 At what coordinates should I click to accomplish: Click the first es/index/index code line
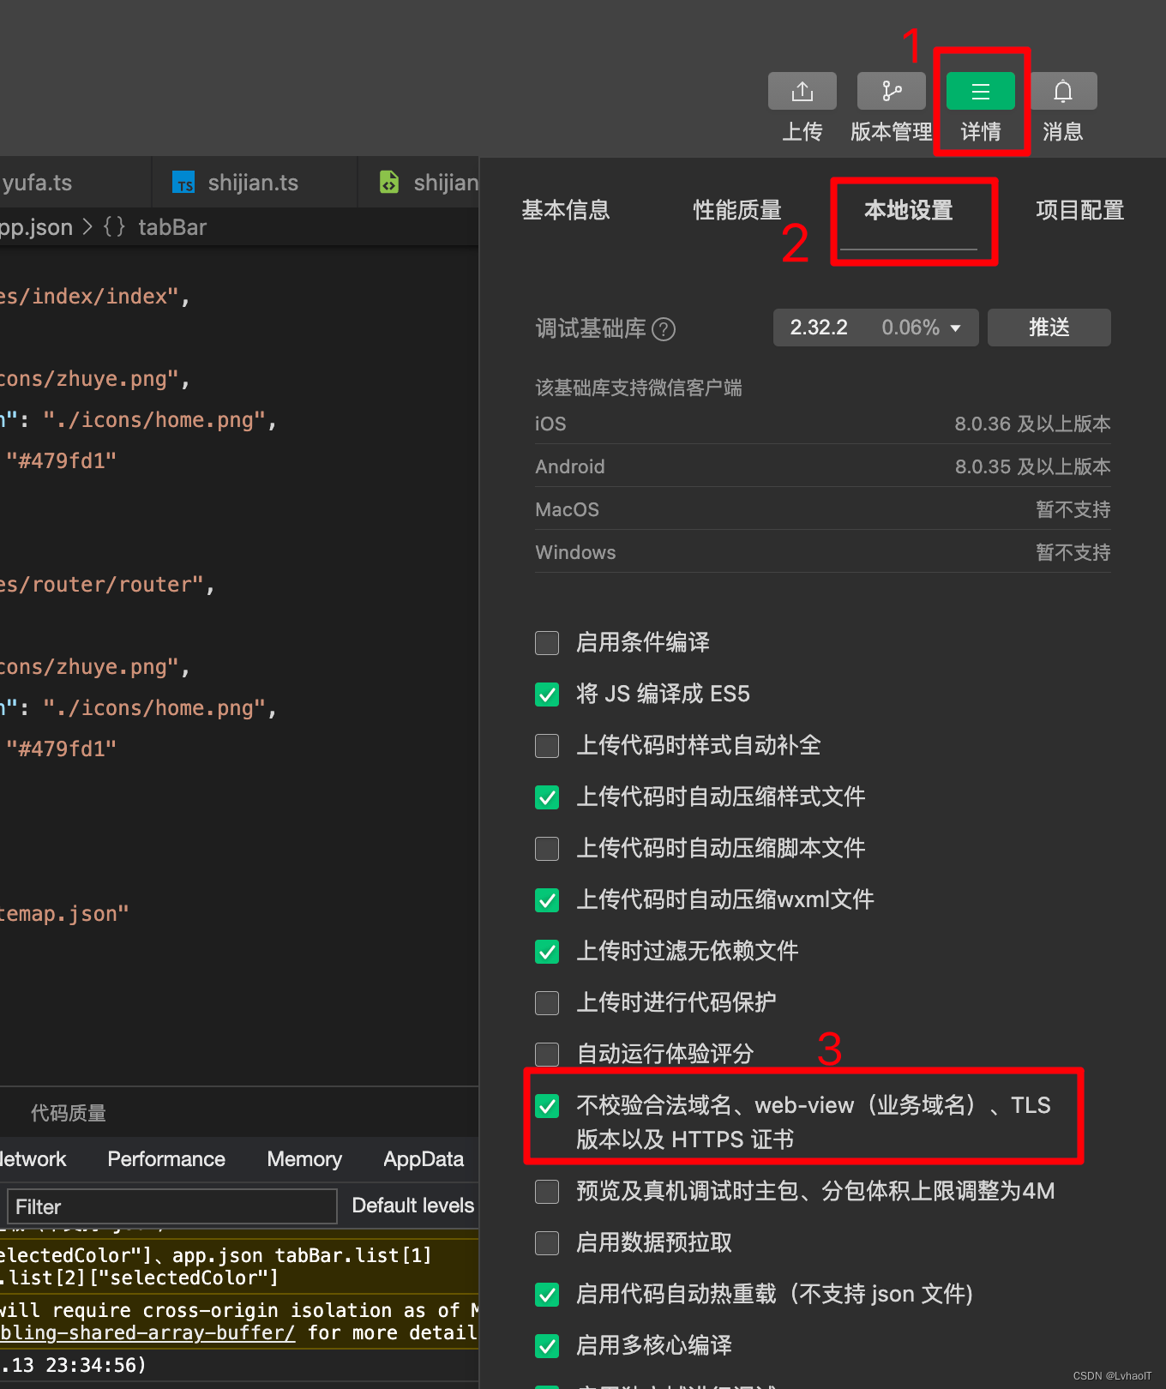tap(95, 297)
